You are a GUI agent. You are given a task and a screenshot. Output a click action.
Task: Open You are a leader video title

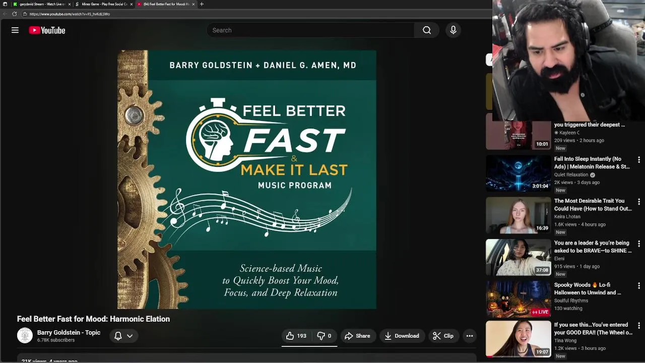click(x=593, y=247)
